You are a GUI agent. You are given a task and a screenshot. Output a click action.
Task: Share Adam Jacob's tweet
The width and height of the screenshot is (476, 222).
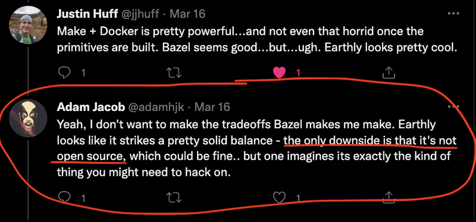pos(389,197)
